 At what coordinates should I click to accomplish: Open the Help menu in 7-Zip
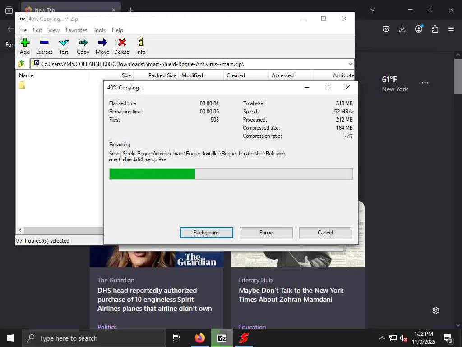[x=117, y=30]
